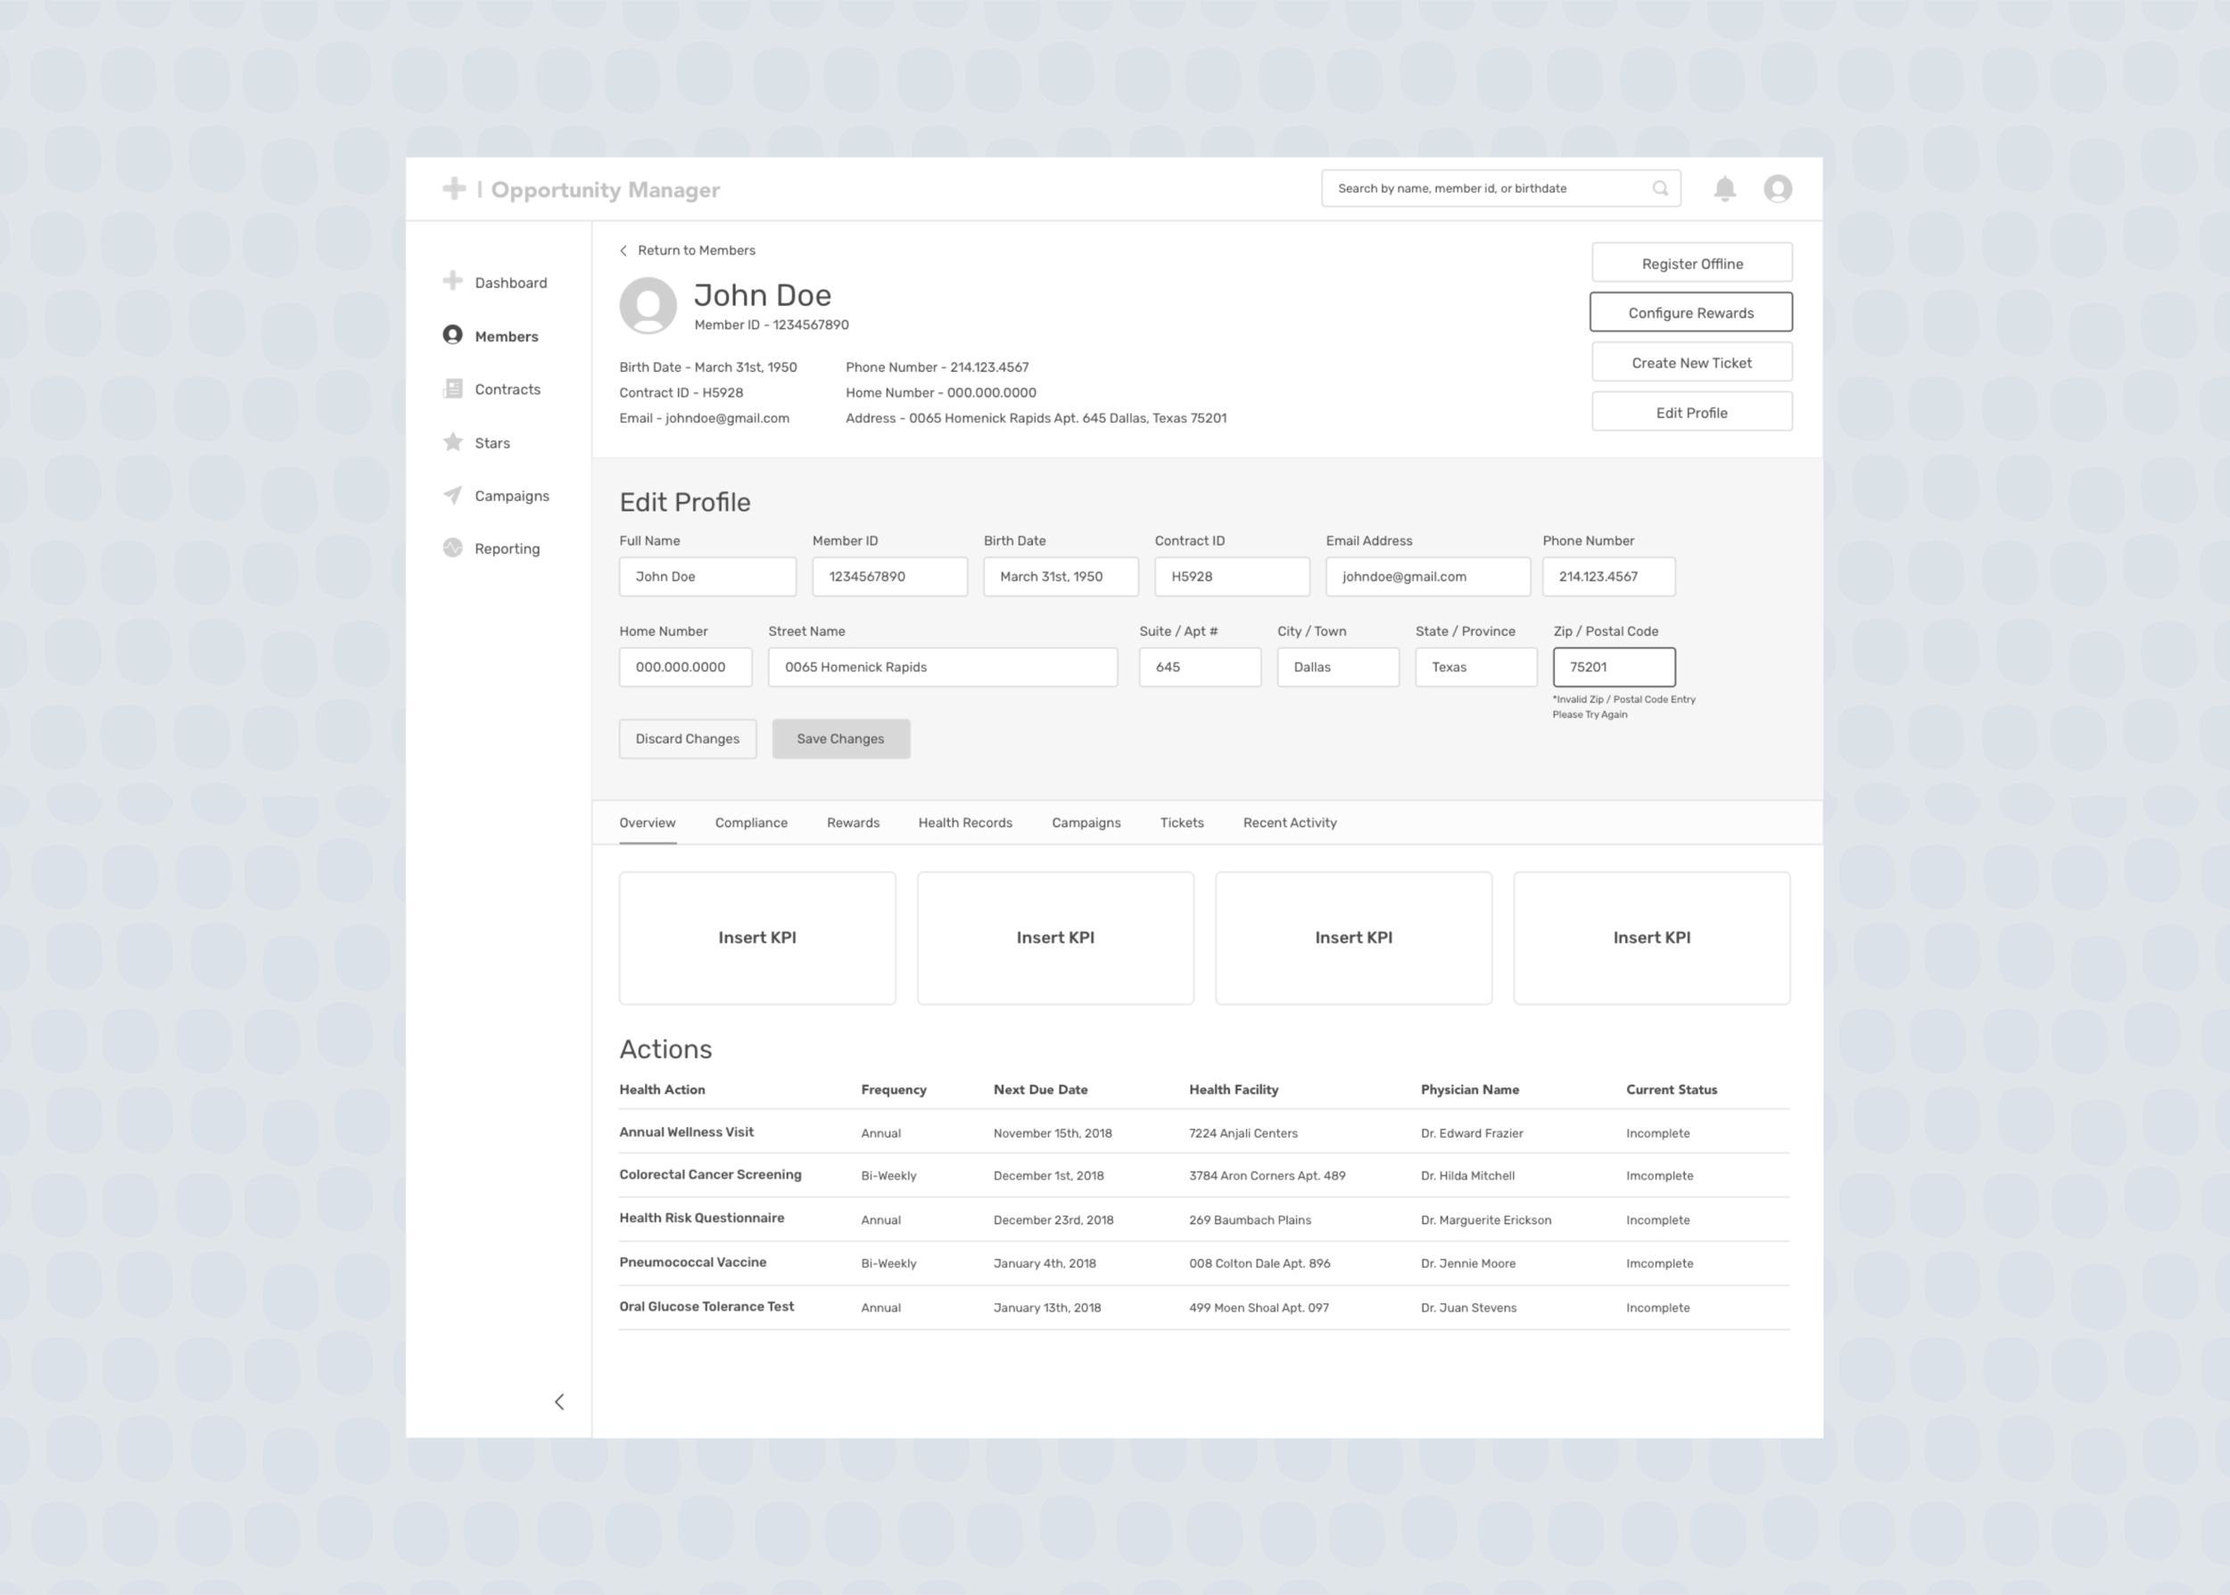Select Pneumococcal Vaccine action
Viewport: 2230px width, 1595px height.
click(x=692, y=1262)
